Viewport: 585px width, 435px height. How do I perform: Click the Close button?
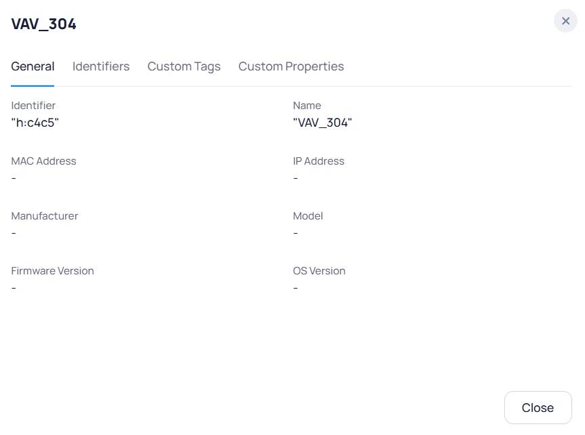538,407
